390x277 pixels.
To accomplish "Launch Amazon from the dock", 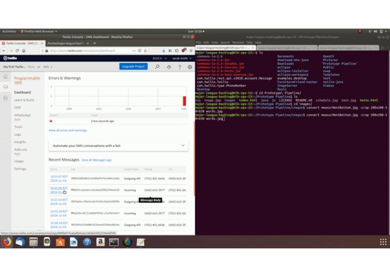I will (100, 242).
